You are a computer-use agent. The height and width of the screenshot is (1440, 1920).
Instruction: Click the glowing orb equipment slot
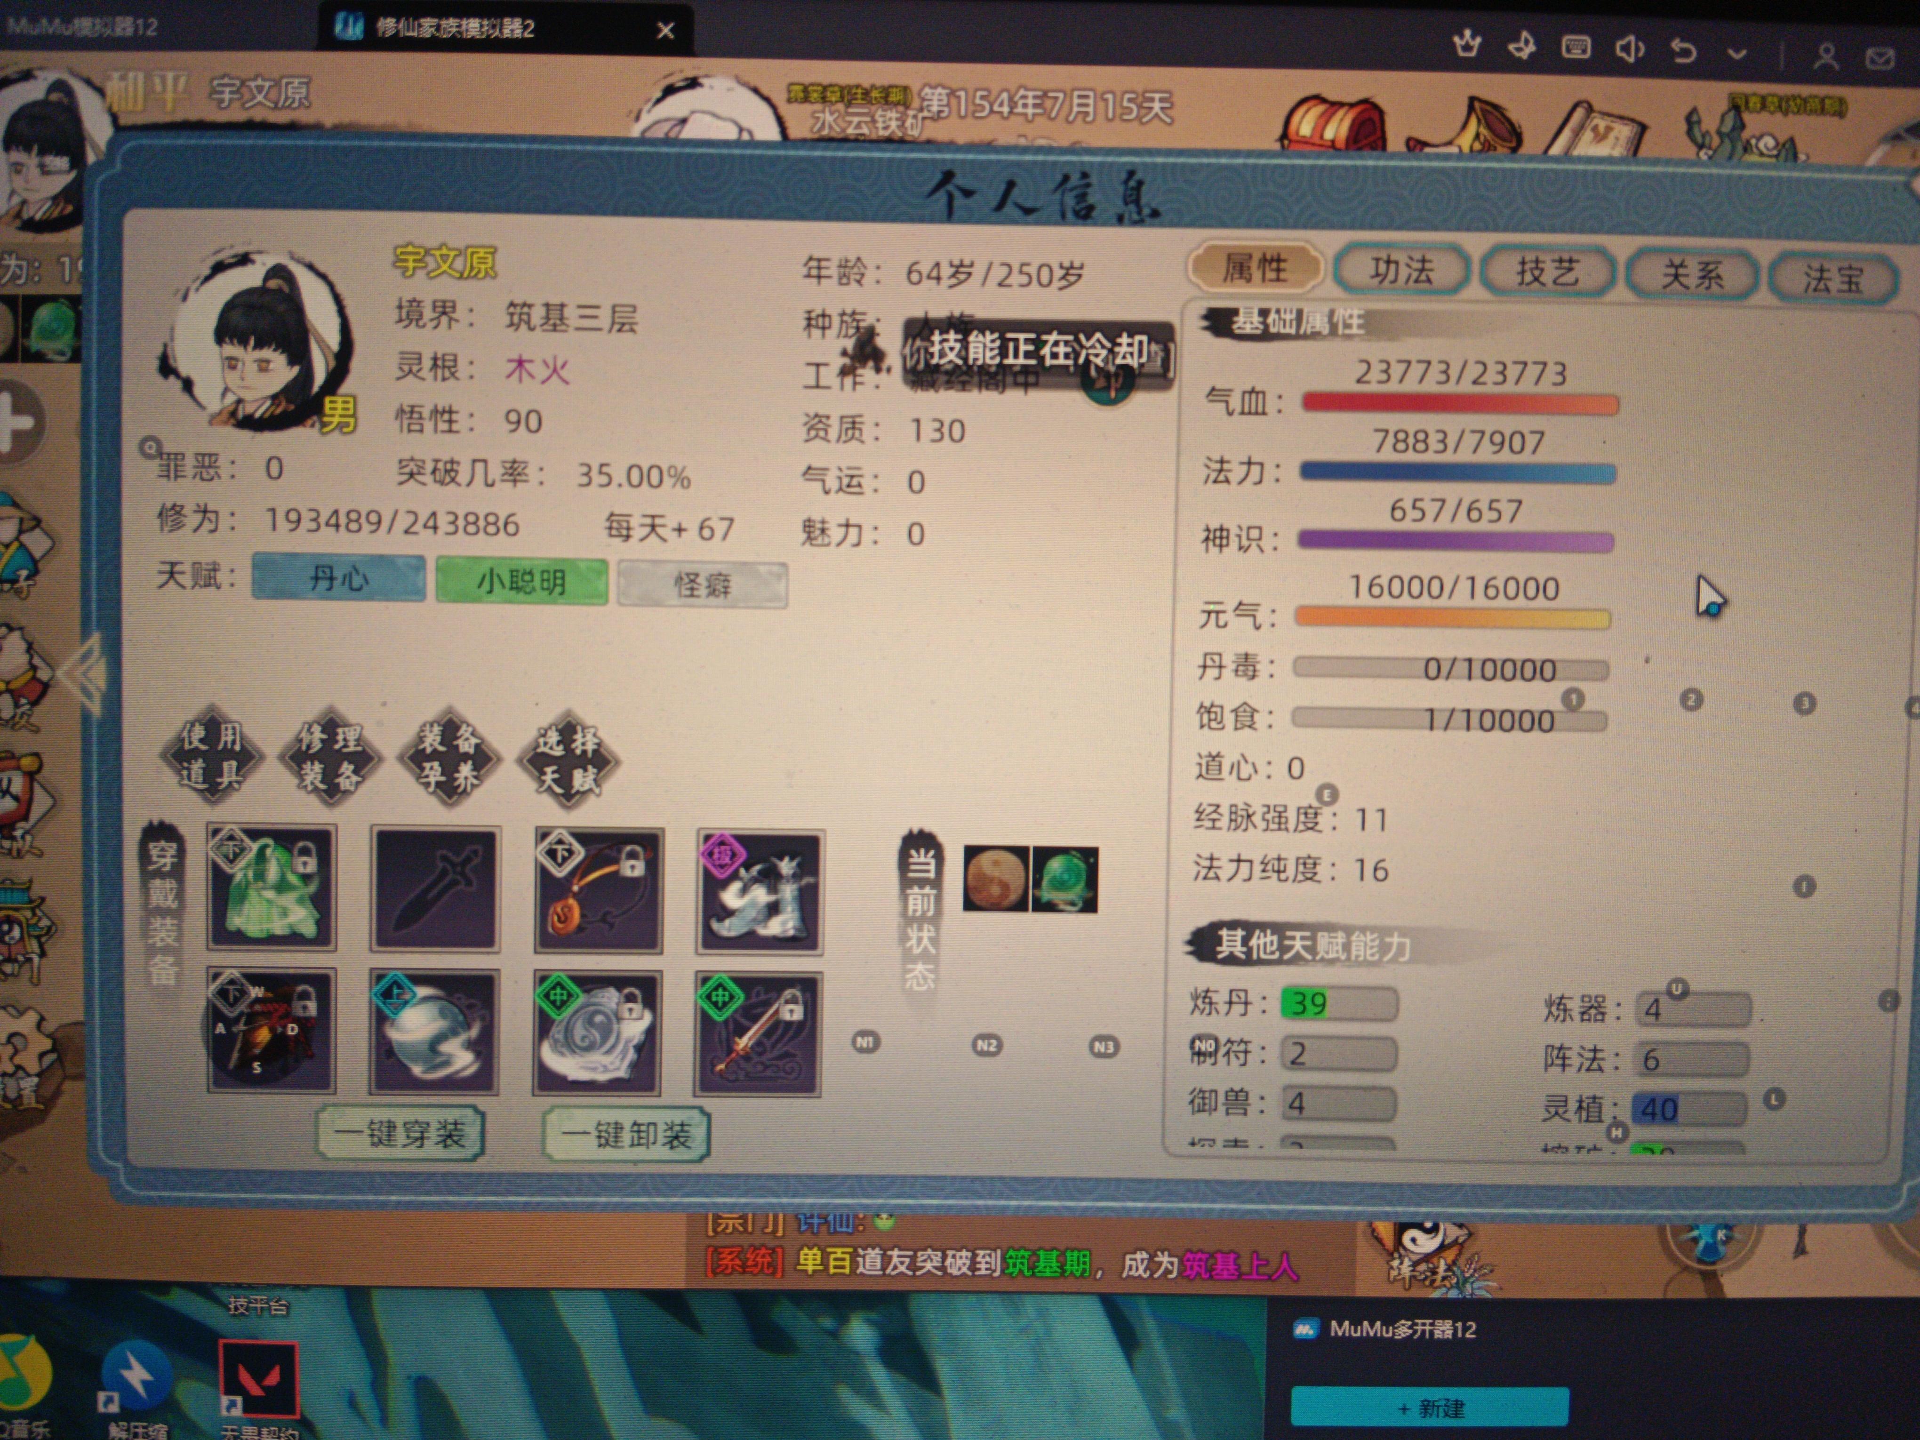point(434,1031)
